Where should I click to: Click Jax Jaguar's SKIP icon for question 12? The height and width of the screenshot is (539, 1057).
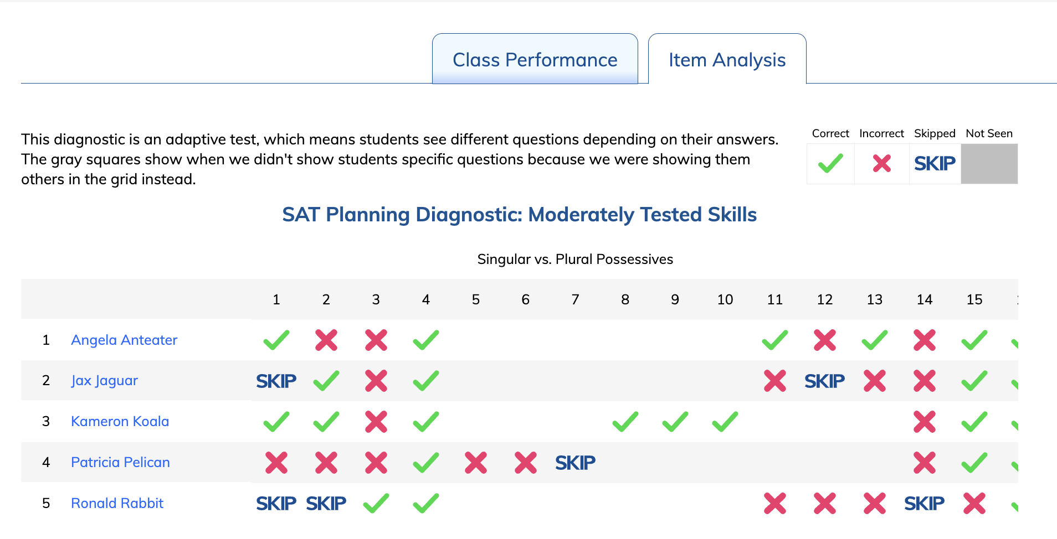pos(824,381)
